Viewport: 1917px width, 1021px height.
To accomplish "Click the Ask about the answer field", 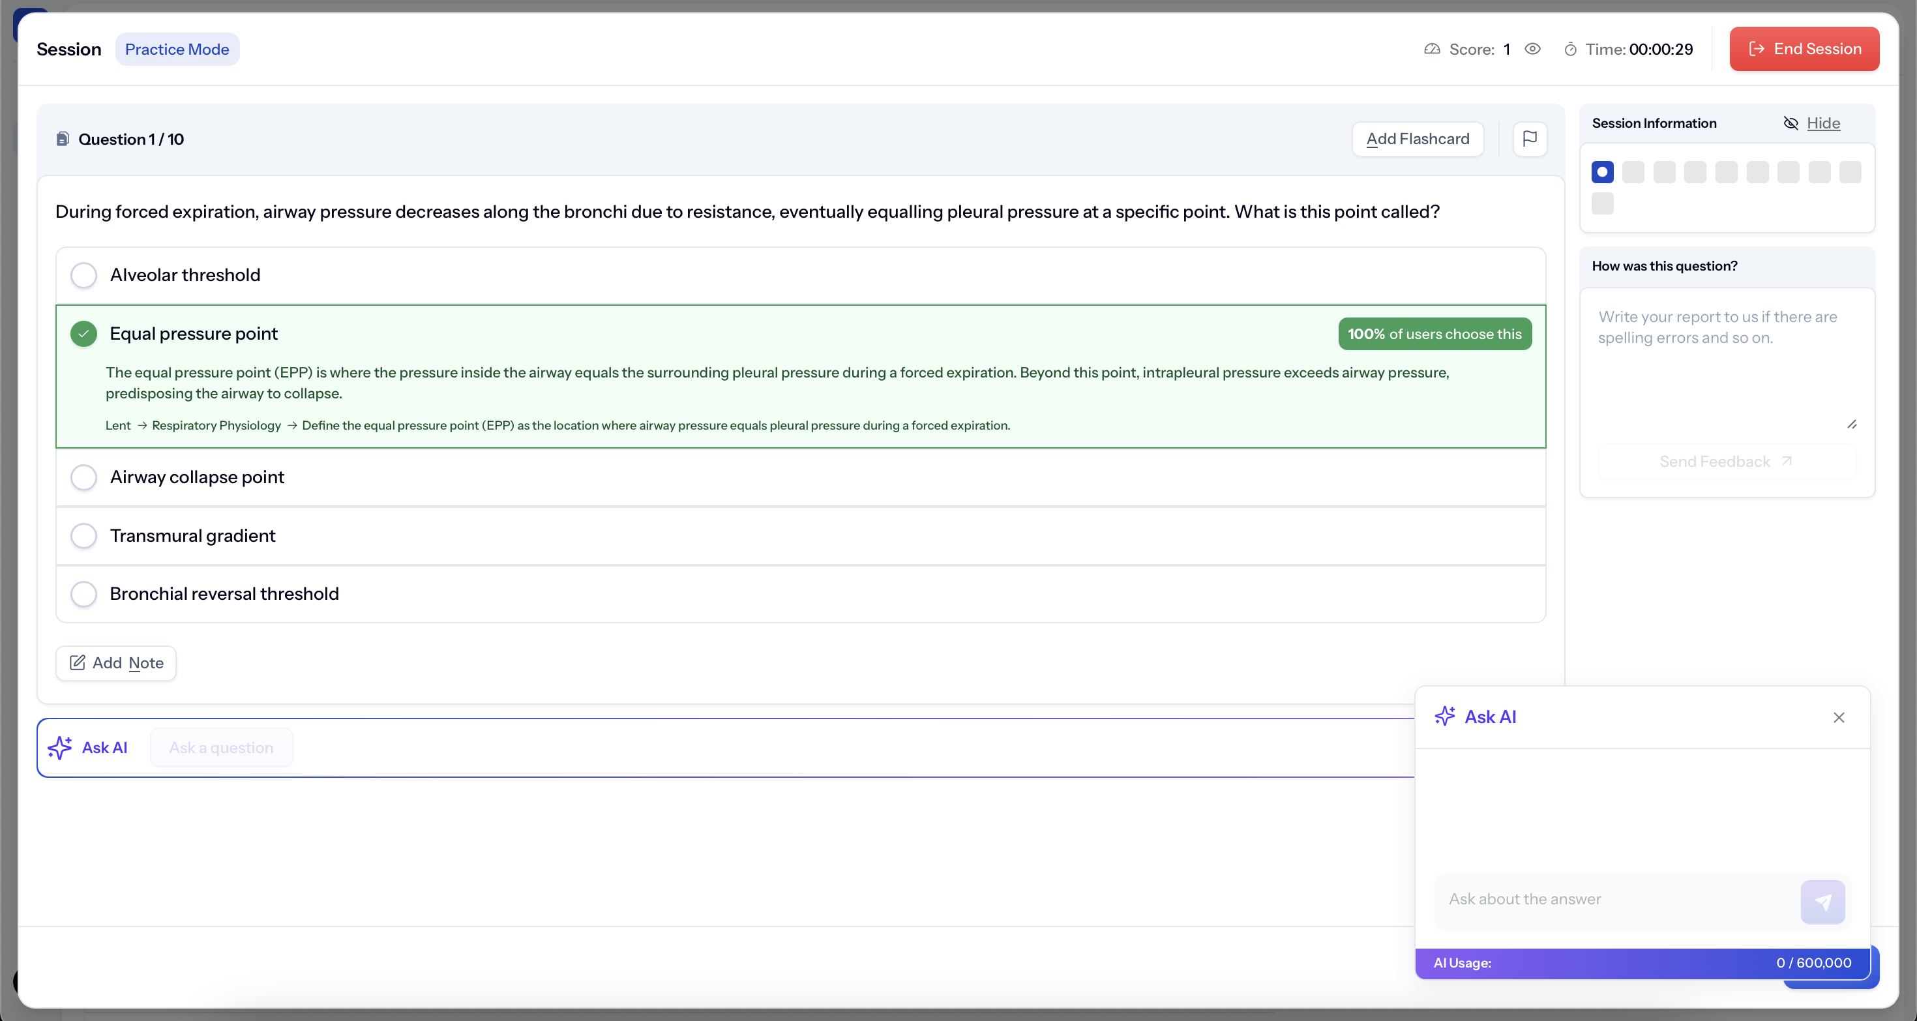I will click(x=1615, y=899).
